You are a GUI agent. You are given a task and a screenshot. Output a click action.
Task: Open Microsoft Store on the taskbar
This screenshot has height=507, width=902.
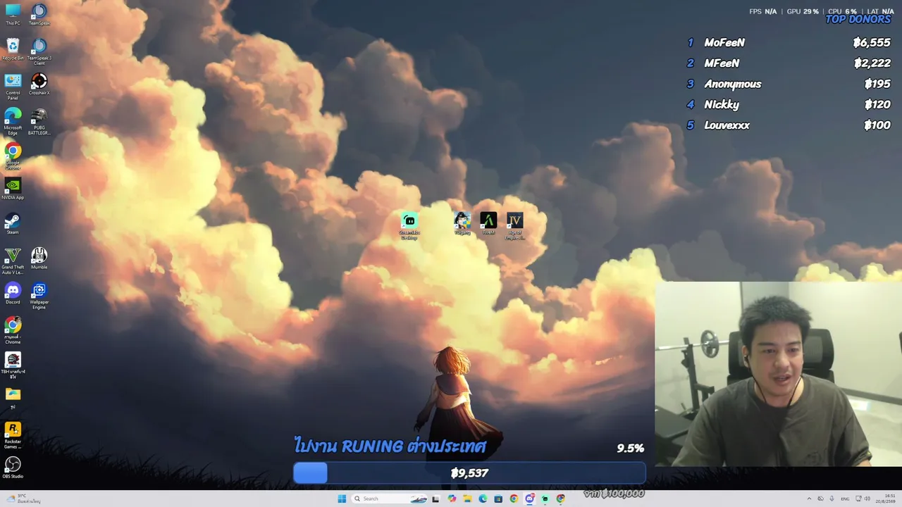[x=498, y=499]
